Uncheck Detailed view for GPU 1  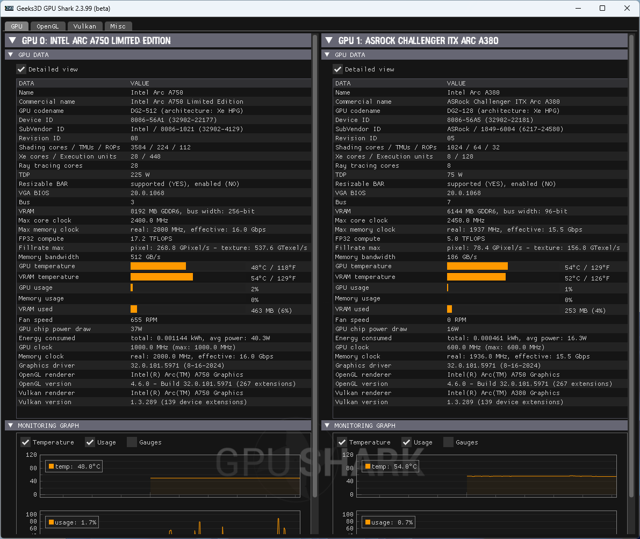point(337,69)
